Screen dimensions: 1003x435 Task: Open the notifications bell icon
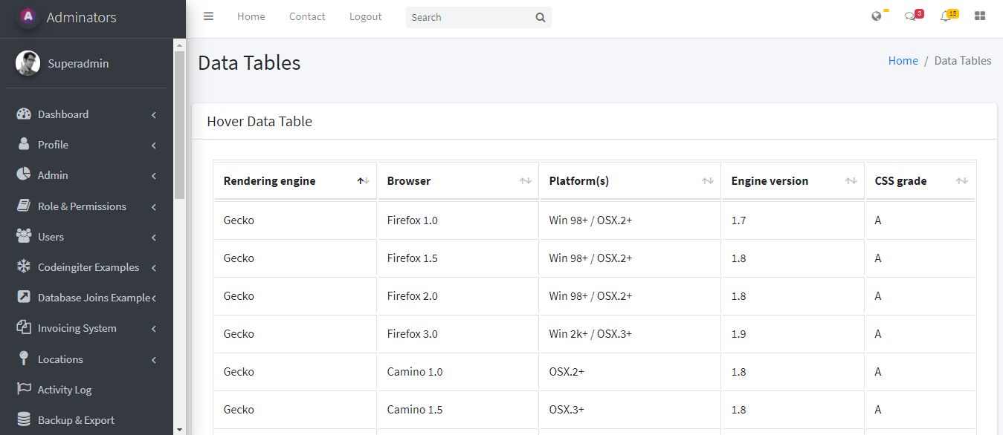945,16
